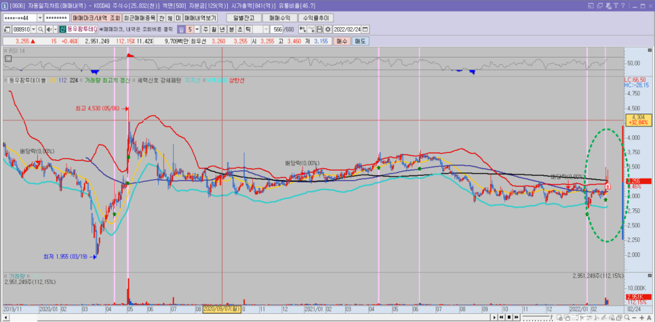Open the calendar picker next to 2022/02/24
The image size is (655, 322).
pos(365,30)
